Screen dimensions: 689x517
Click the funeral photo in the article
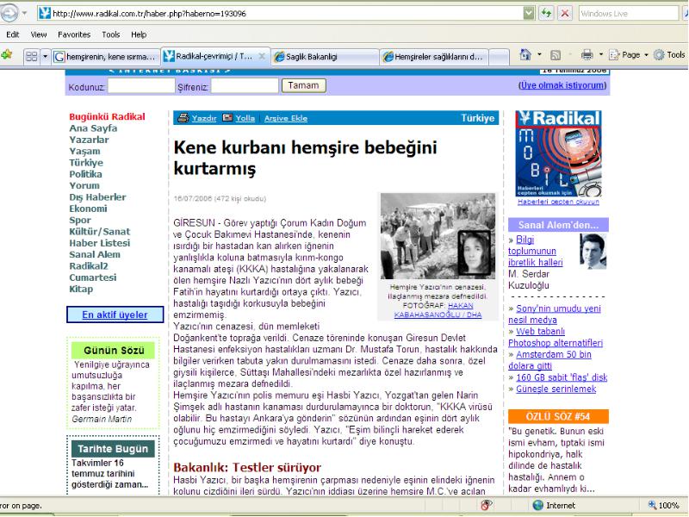[x=438, y=236]
